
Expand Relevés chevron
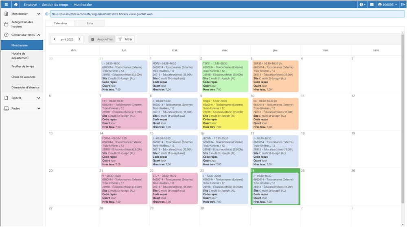click(39, 98)
